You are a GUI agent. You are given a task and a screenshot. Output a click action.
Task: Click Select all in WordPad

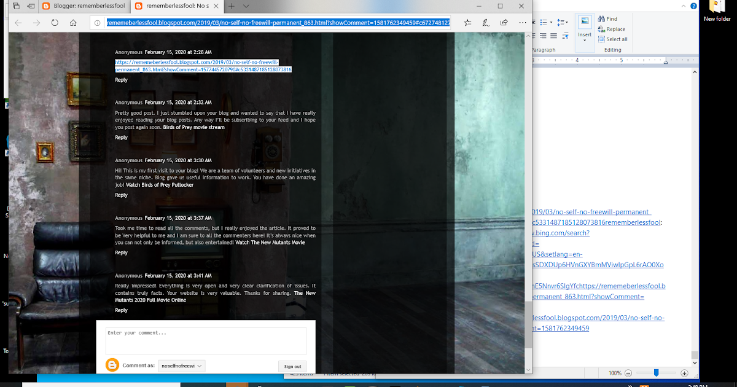pos(613,39)
